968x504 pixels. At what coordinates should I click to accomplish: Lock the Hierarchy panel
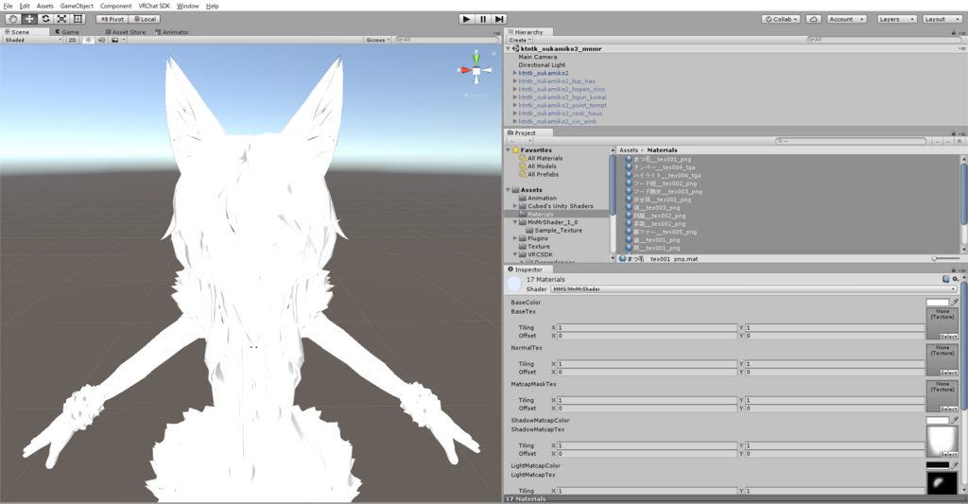[953, 32]
